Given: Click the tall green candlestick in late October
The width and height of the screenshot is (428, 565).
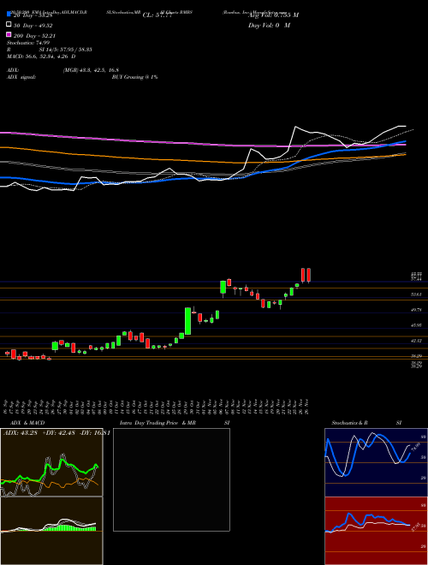Looking at the screenshot, I should click(187, 321).
